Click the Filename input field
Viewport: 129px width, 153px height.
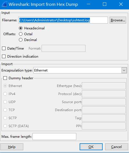(x=63, y=20)
